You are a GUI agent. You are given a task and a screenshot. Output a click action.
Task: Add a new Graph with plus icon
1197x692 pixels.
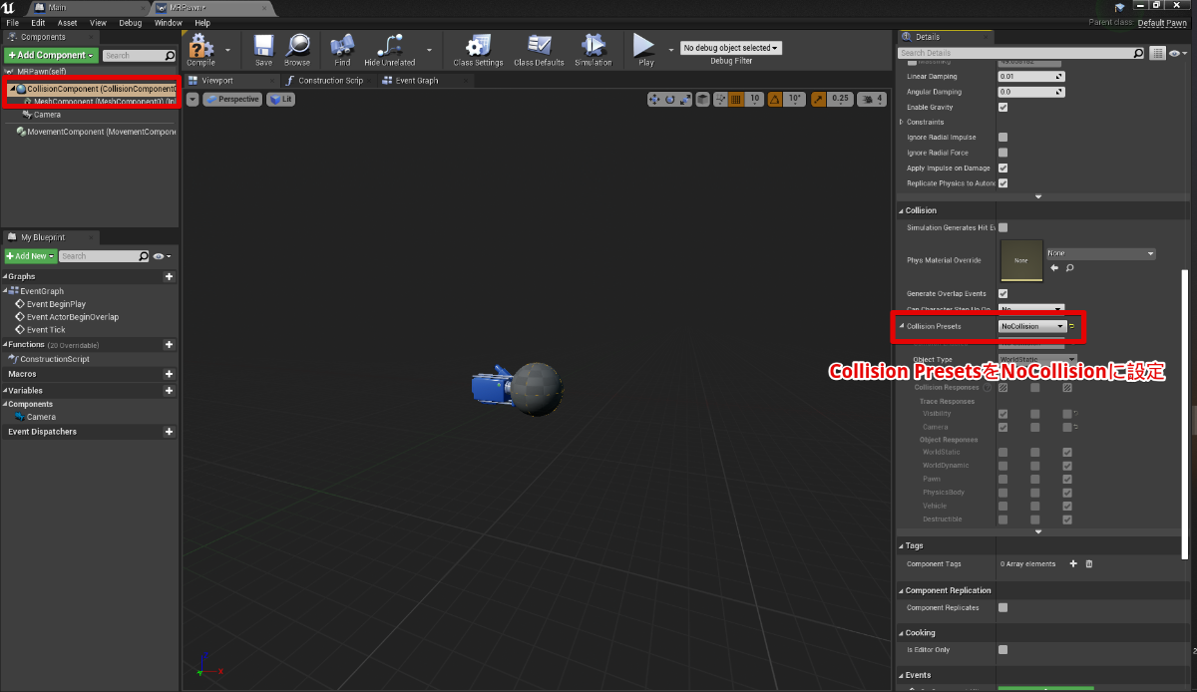tap(170, 276)
